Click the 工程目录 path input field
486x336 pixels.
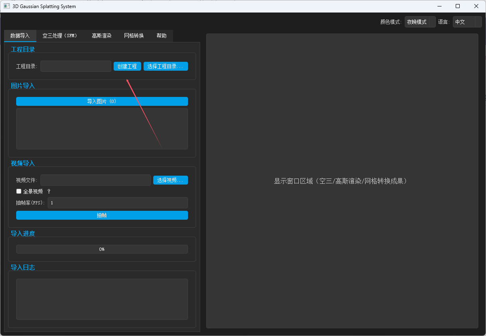(76, 66)
